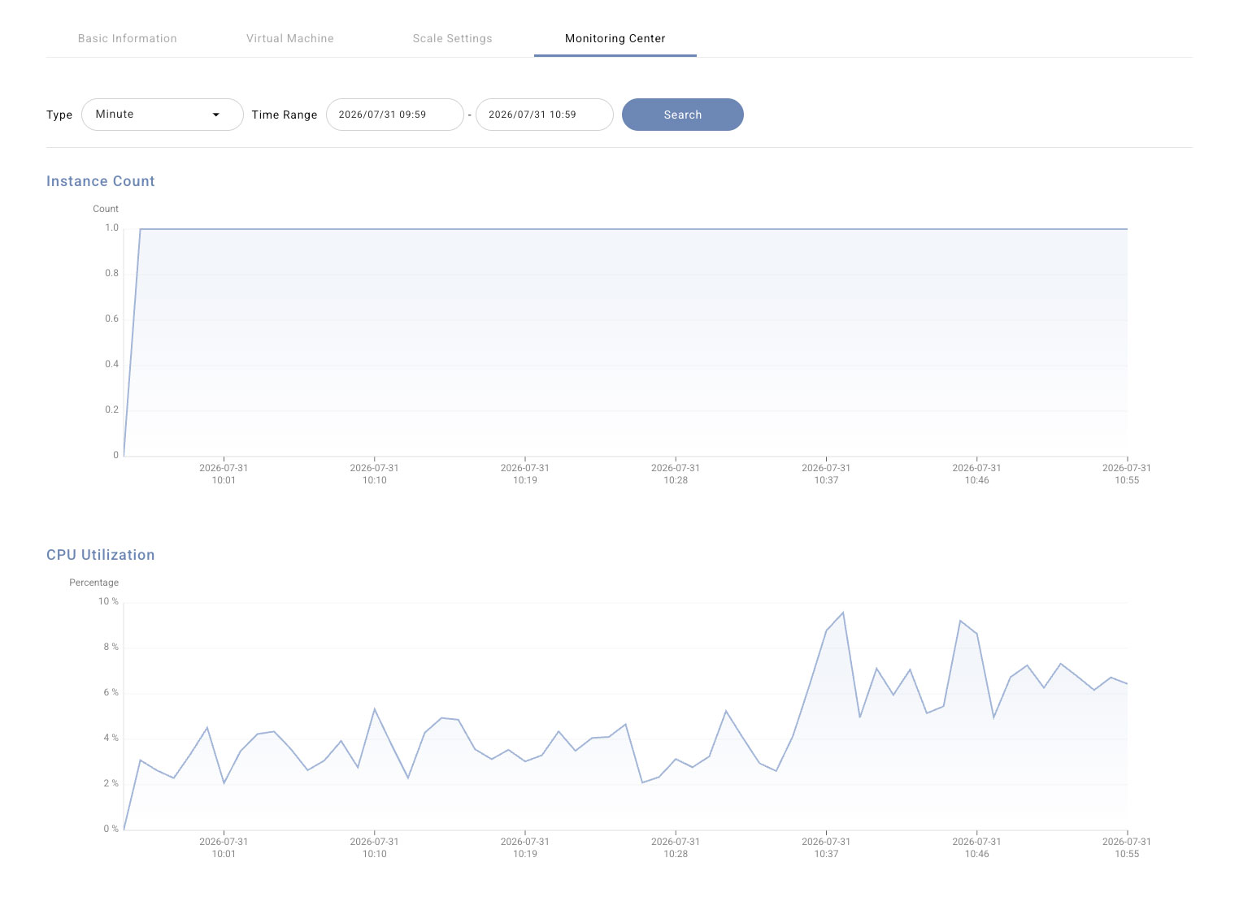Image resolution: width=1239 pixels, height=901 pixels.
Task: Click the 10:28 tick on CPU chart
Action: 676,847
